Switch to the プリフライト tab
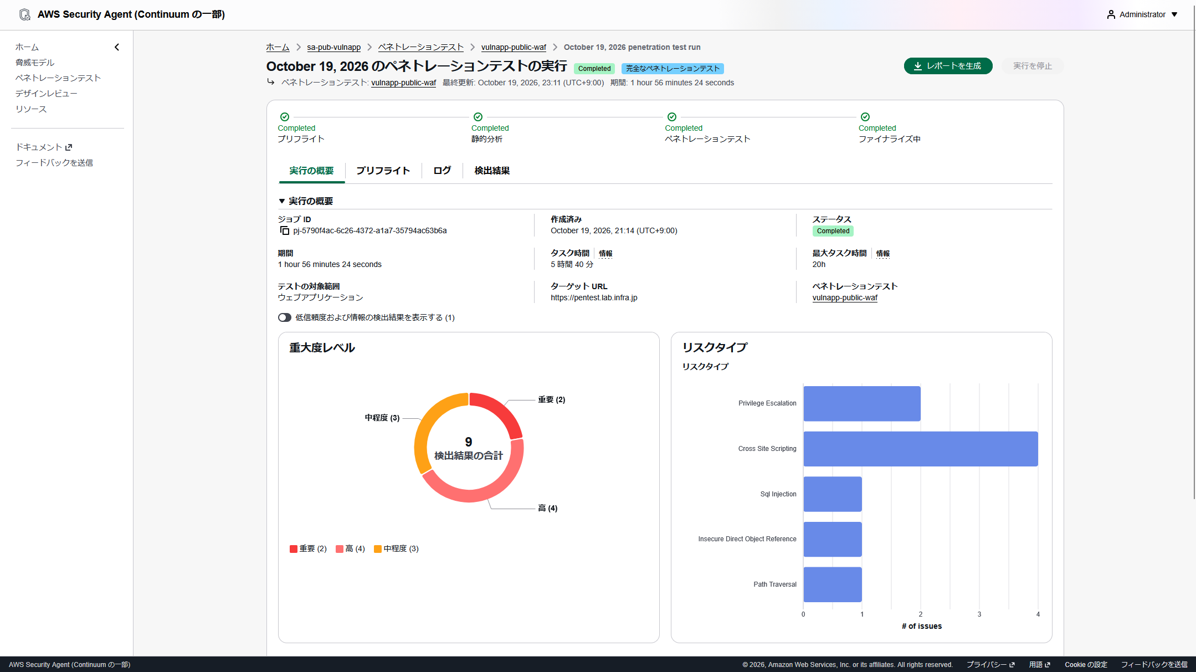The width and height of the screenshot is (1196, 672). point(383,171)
